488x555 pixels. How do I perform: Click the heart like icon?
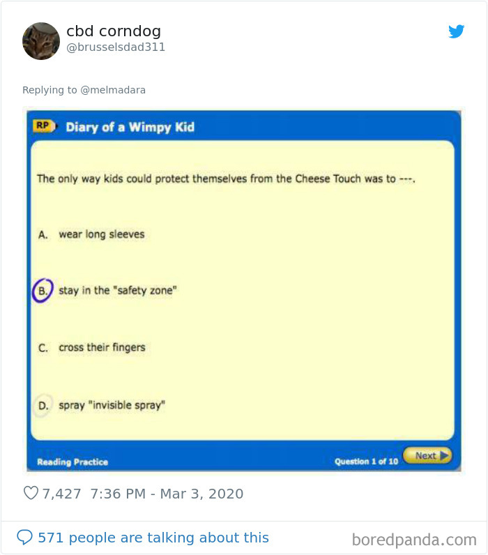click(x=31, y=493)
